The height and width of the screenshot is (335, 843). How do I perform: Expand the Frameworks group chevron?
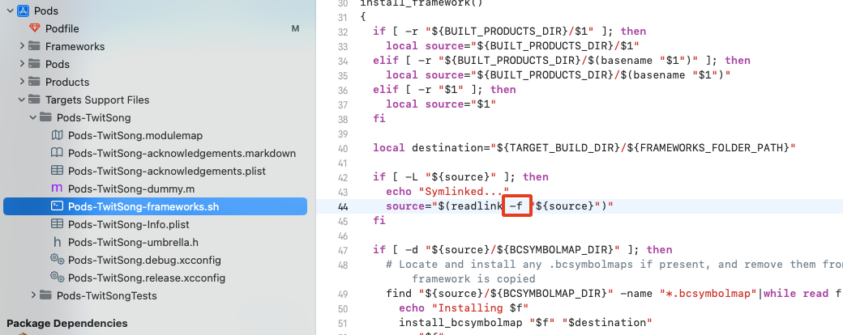pos(22,46)
